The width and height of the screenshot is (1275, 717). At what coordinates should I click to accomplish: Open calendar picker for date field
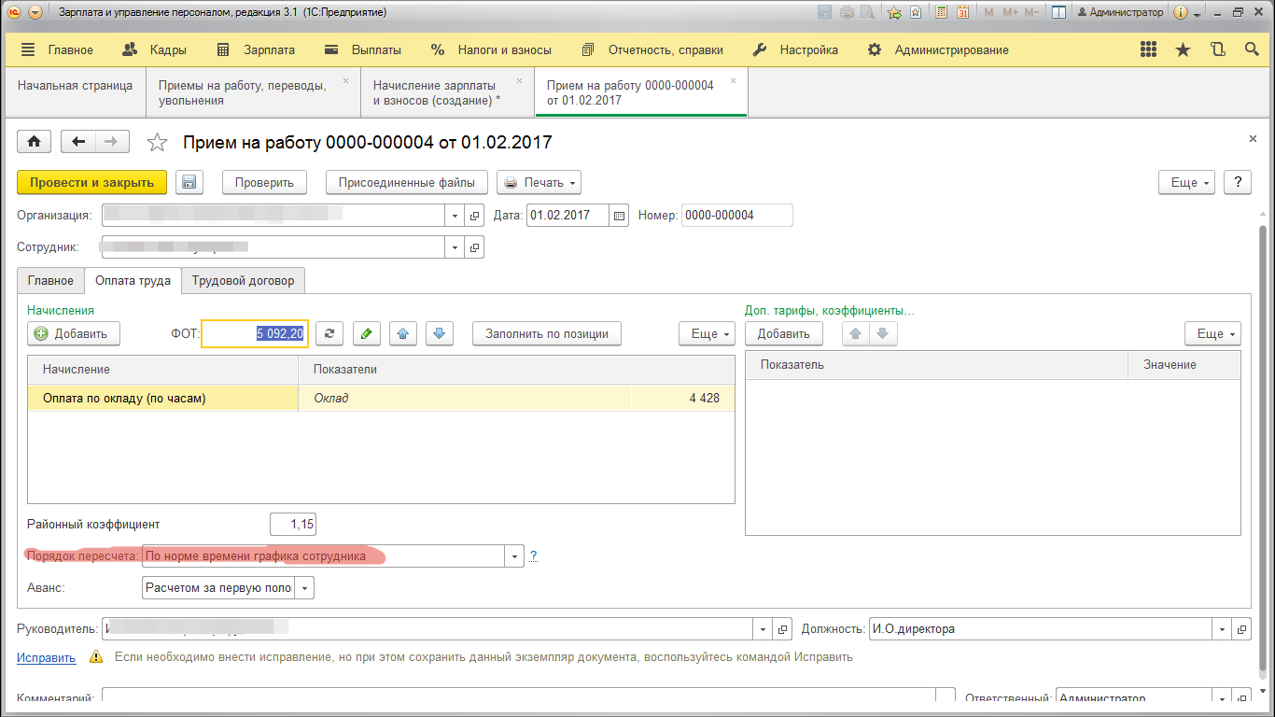tap(618, 216)
